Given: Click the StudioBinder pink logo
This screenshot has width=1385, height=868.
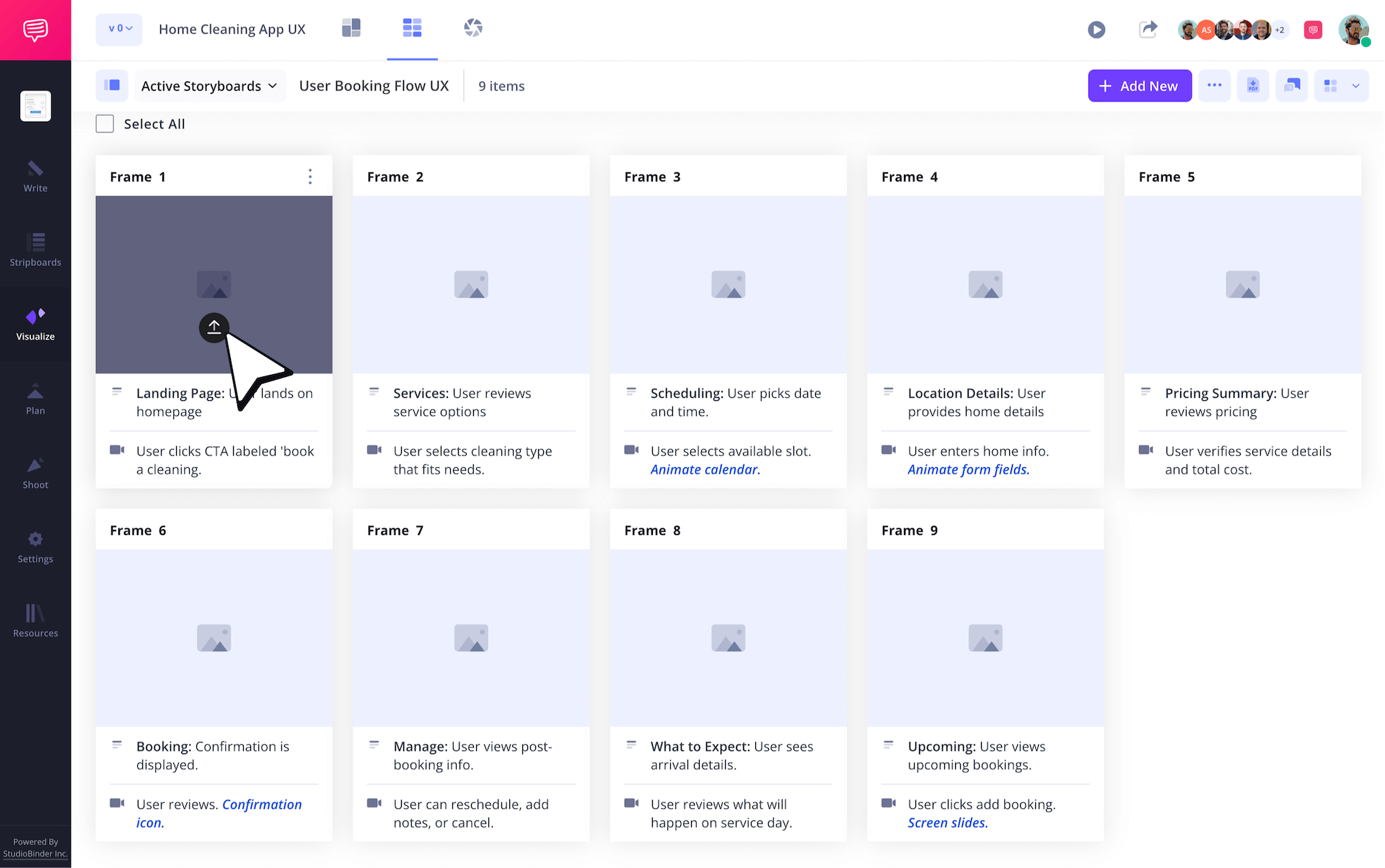Looking at the screenshot, I should [x=35, y=29].
